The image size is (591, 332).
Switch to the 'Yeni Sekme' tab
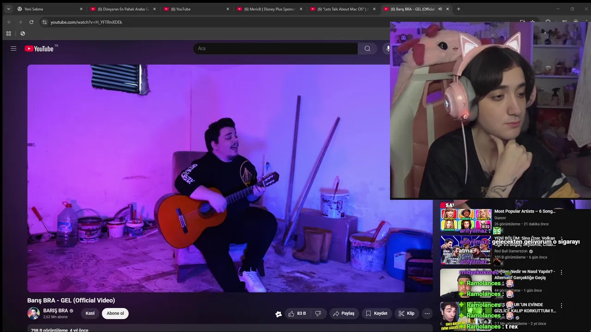(x=50, y=9)
